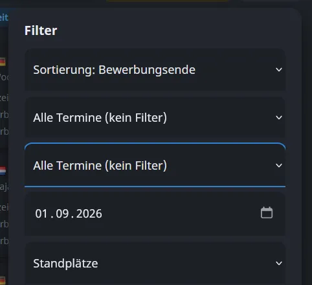Viewport: 312px width, 285px height.
Task: Click the Netherlands flag icon at left edge
Action: click(x=3, y=171)
